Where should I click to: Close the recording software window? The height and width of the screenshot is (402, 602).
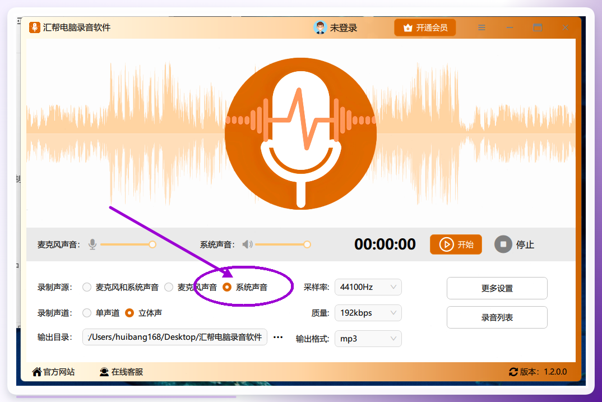(565, 27)
